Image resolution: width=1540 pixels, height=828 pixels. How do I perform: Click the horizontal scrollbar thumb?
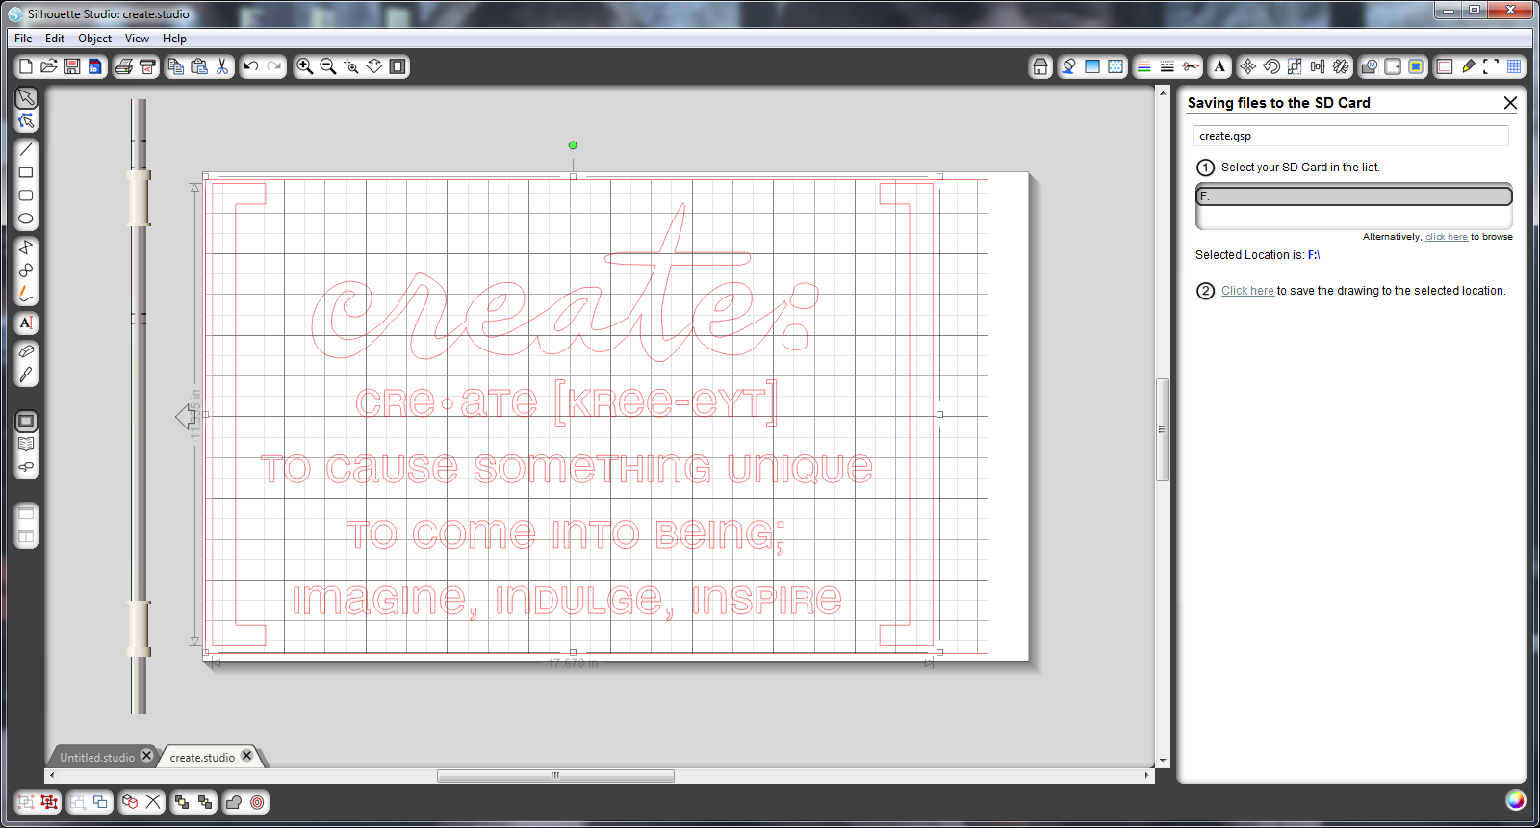(555, 775)
